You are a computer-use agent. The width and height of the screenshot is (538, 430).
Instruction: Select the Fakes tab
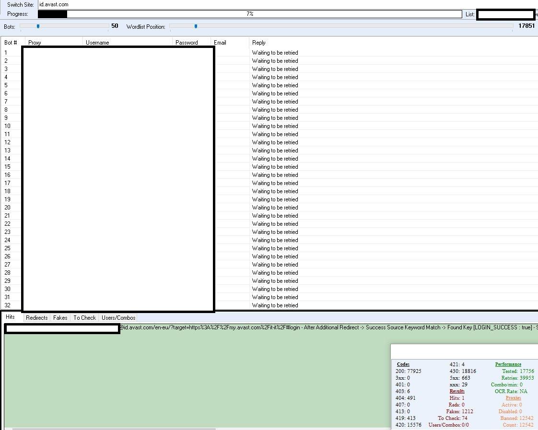point(60,318)
